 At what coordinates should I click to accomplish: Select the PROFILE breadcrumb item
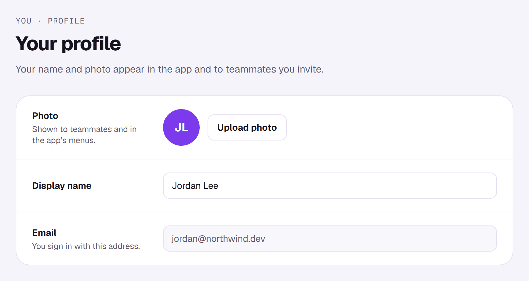66,21
